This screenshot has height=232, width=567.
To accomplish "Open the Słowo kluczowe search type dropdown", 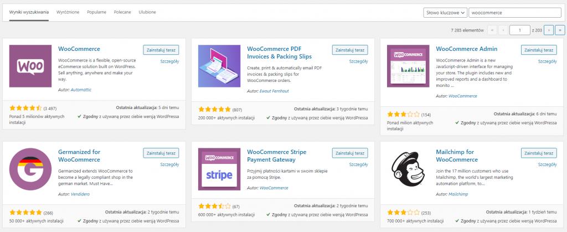I will (445, 13).
